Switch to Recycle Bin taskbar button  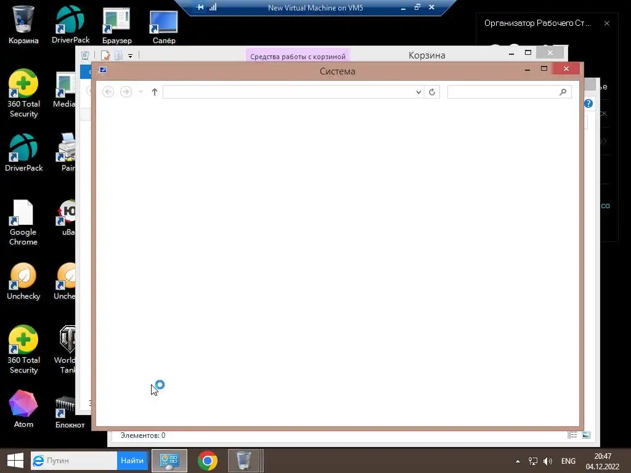(x=243, y=461)
